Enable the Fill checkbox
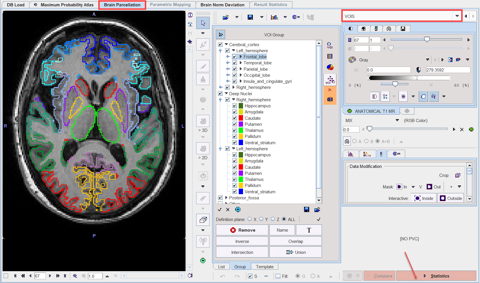 coord(278,276)
